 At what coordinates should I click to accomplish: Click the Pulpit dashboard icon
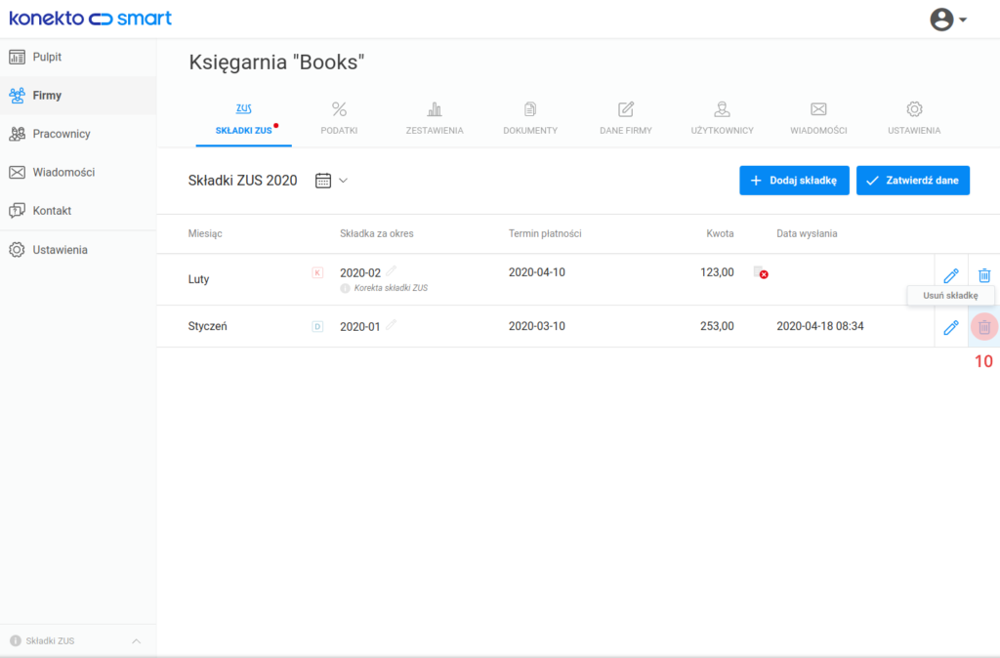pos(18,57)
